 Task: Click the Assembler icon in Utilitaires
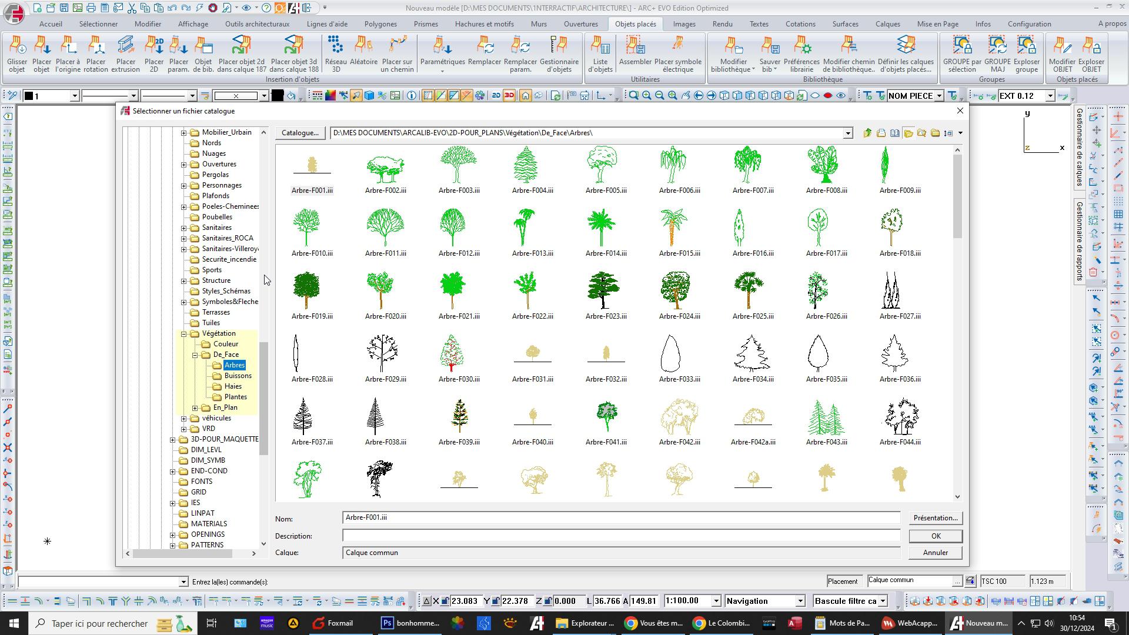634,46
